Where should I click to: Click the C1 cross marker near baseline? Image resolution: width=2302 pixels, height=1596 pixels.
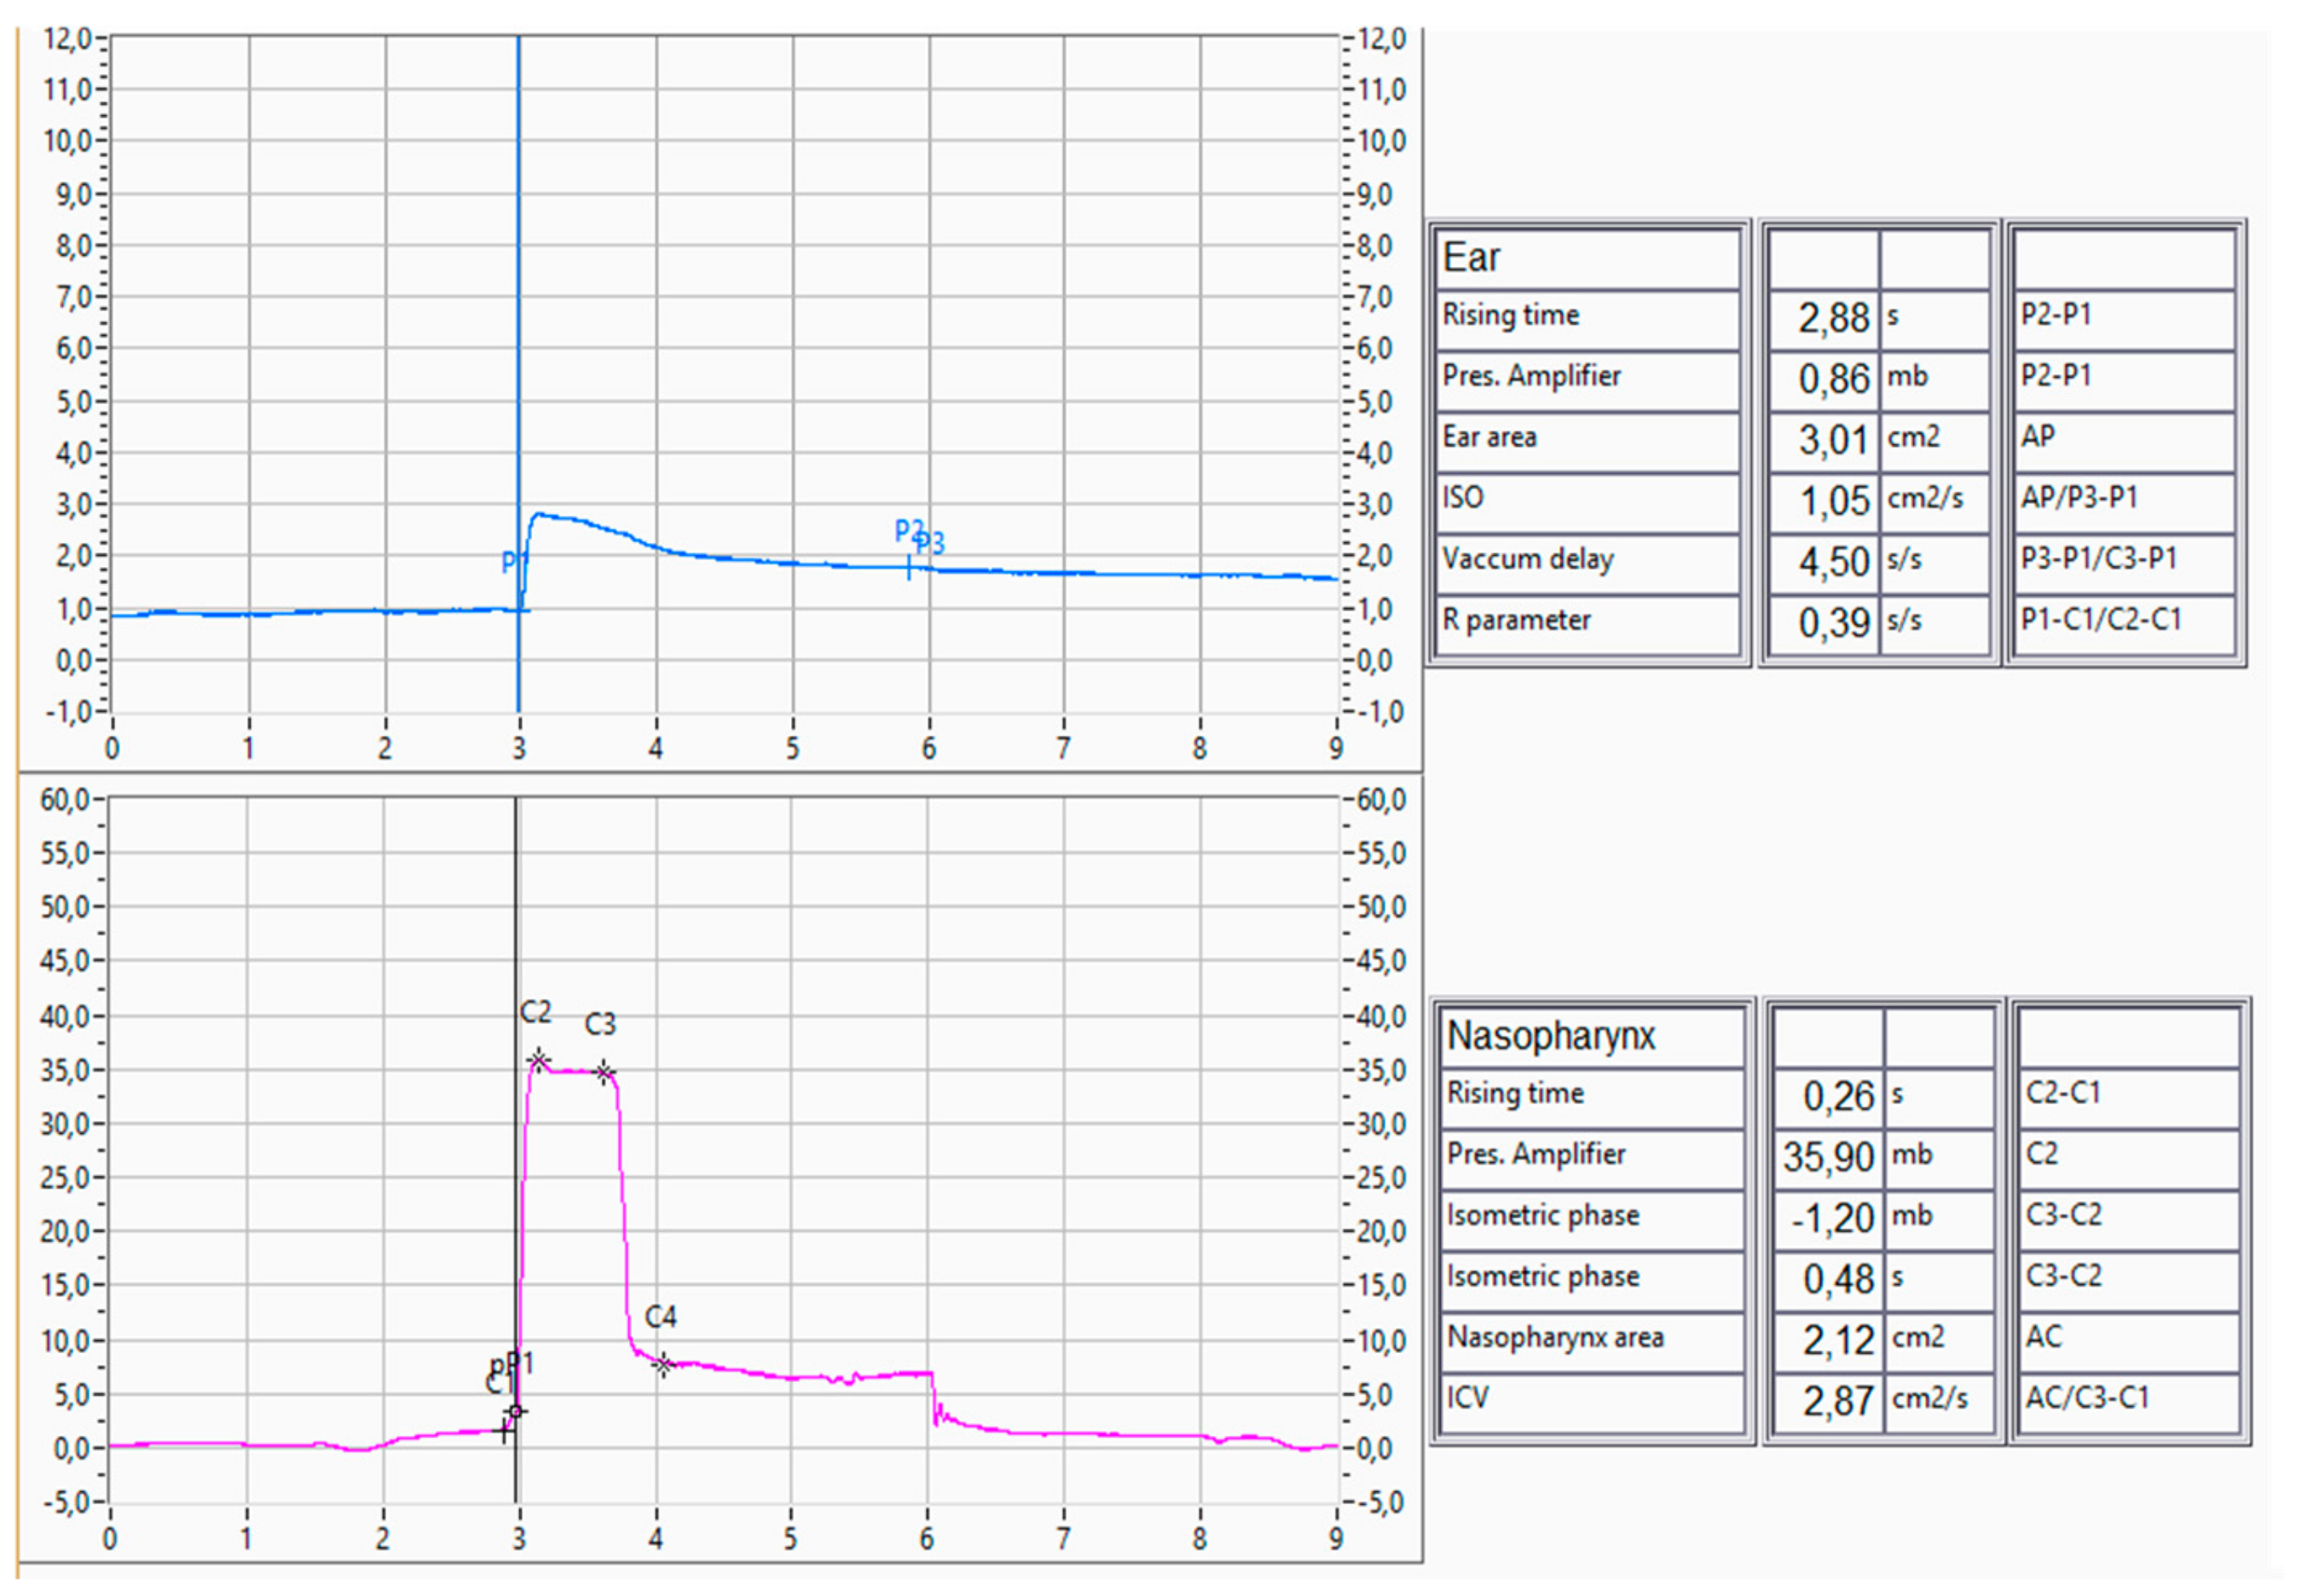[x=505, y=1431]
